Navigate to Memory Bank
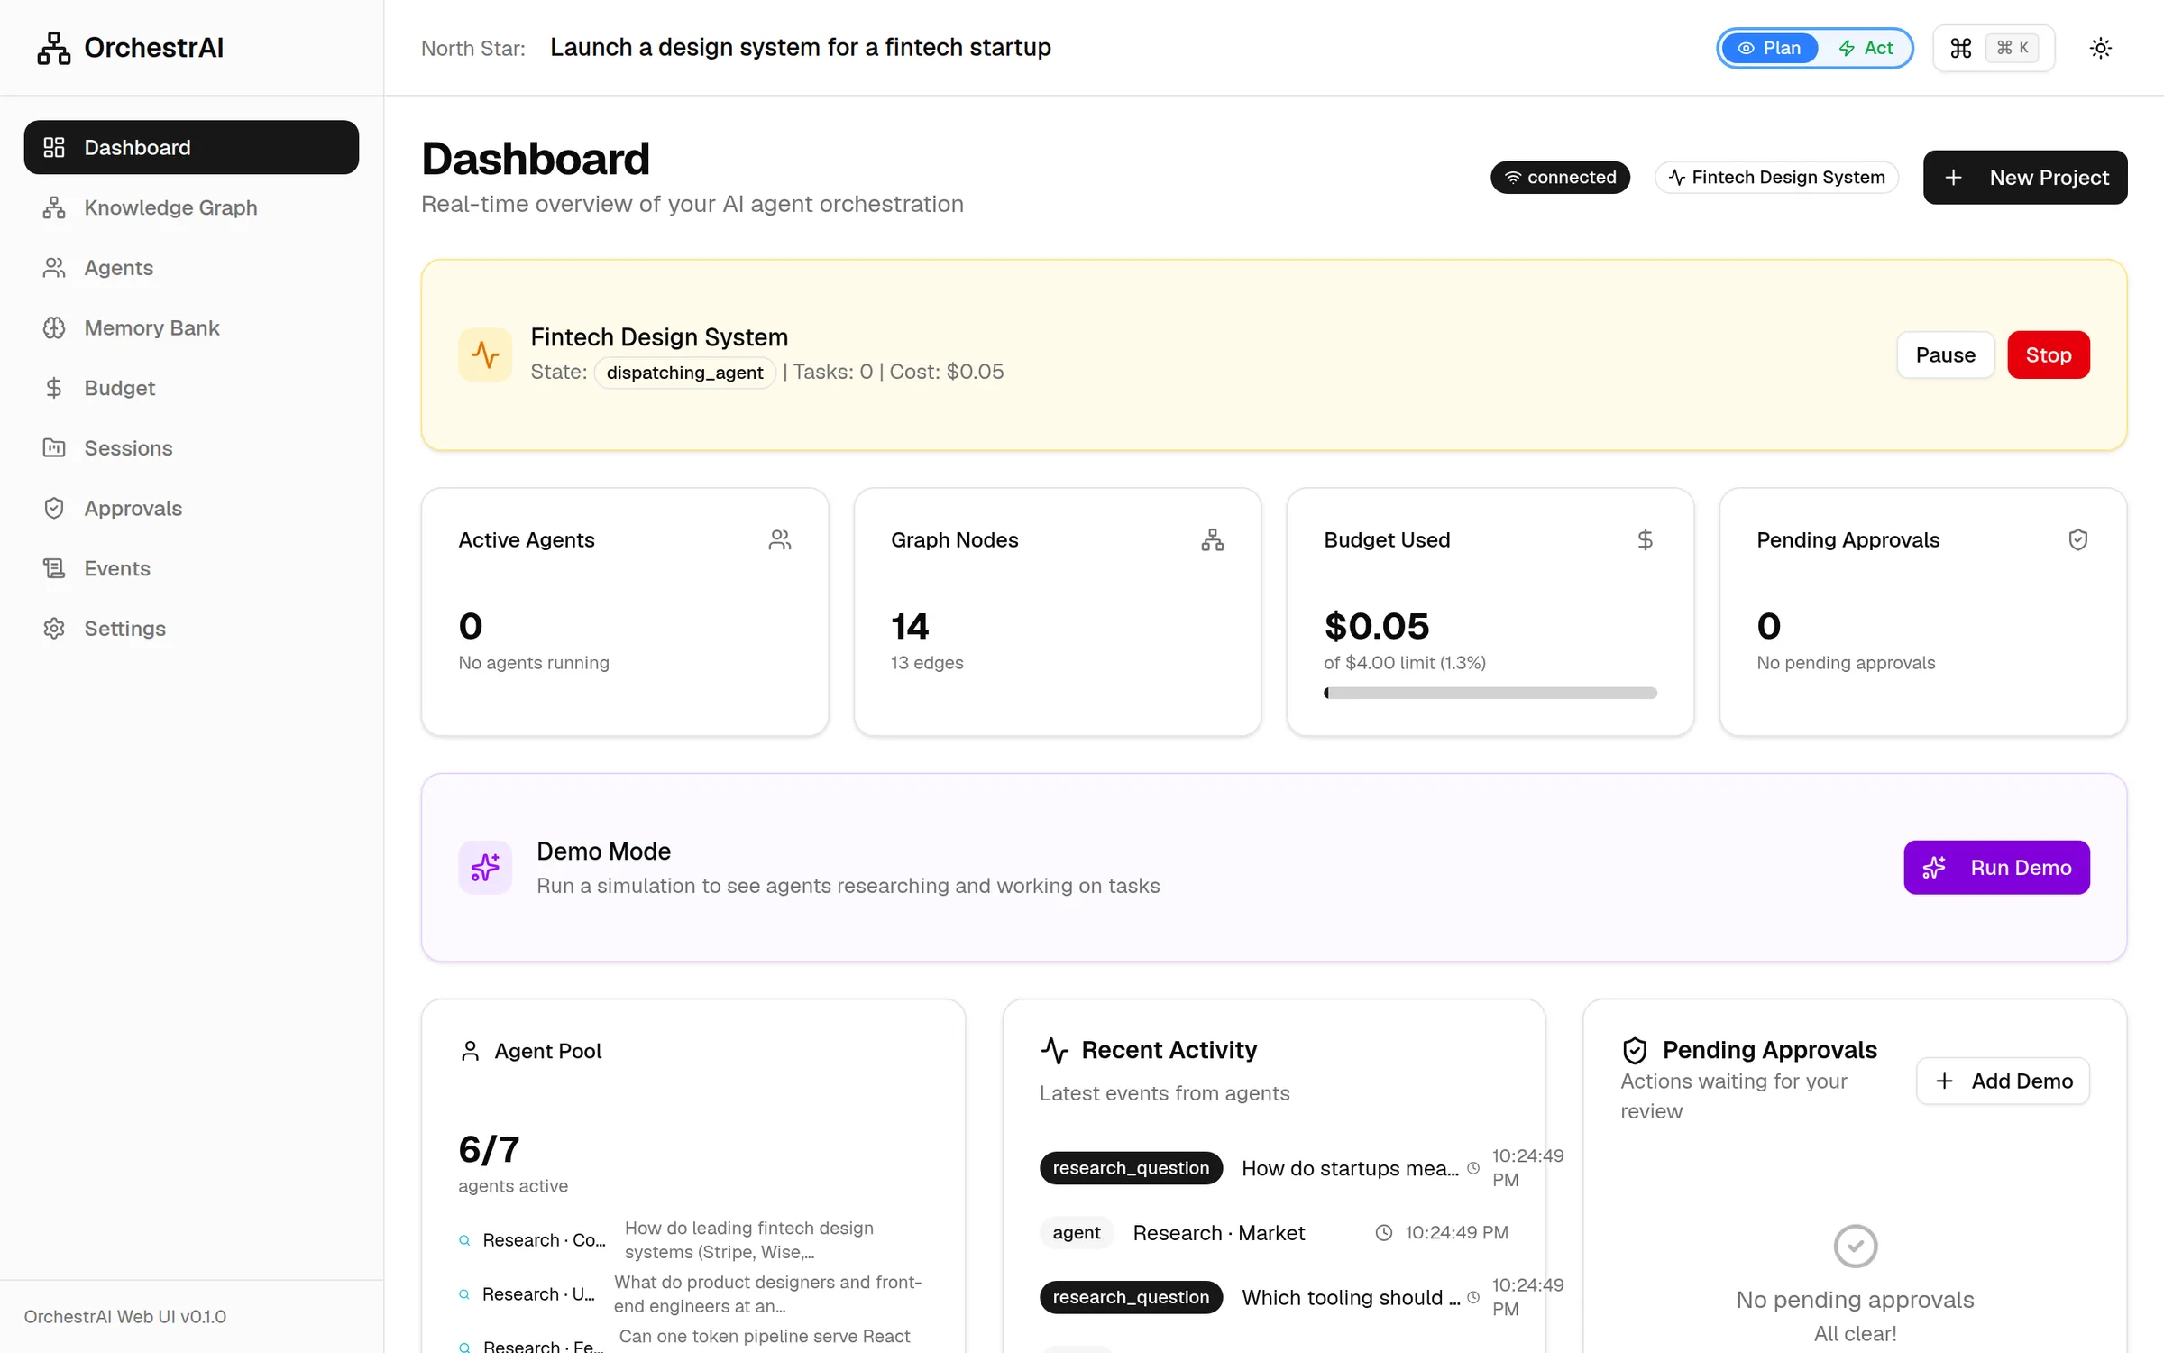2164x1353 pixels. (191, 327)
